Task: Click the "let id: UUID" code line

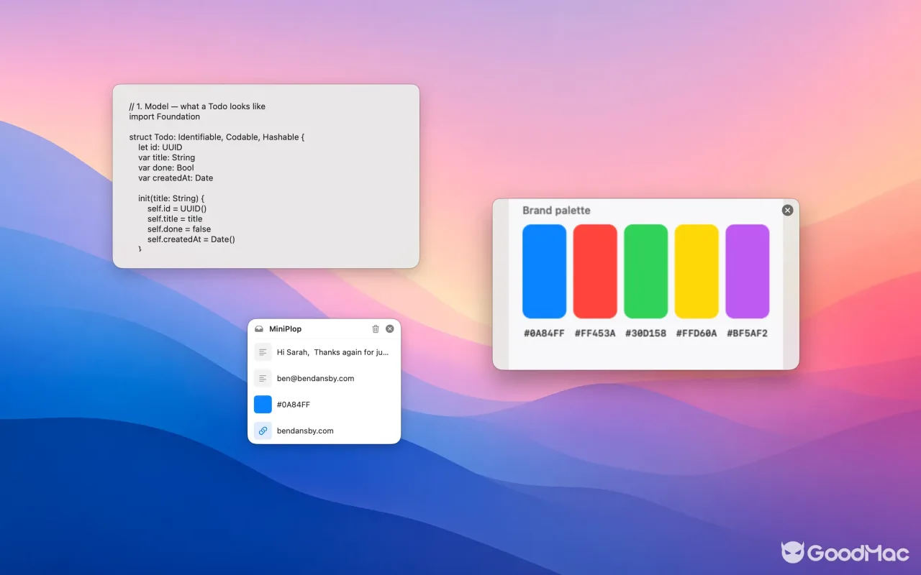Action: point(160,147)
